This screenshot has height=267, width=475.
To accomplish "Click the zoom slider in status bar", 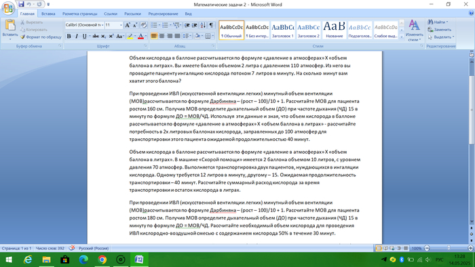I will (449, 248).
